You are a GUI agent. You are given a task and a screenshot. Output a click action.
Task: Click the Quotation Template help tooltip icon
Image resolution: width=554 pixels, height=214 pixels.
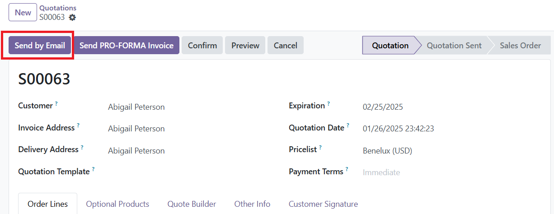tap(94, 169)
